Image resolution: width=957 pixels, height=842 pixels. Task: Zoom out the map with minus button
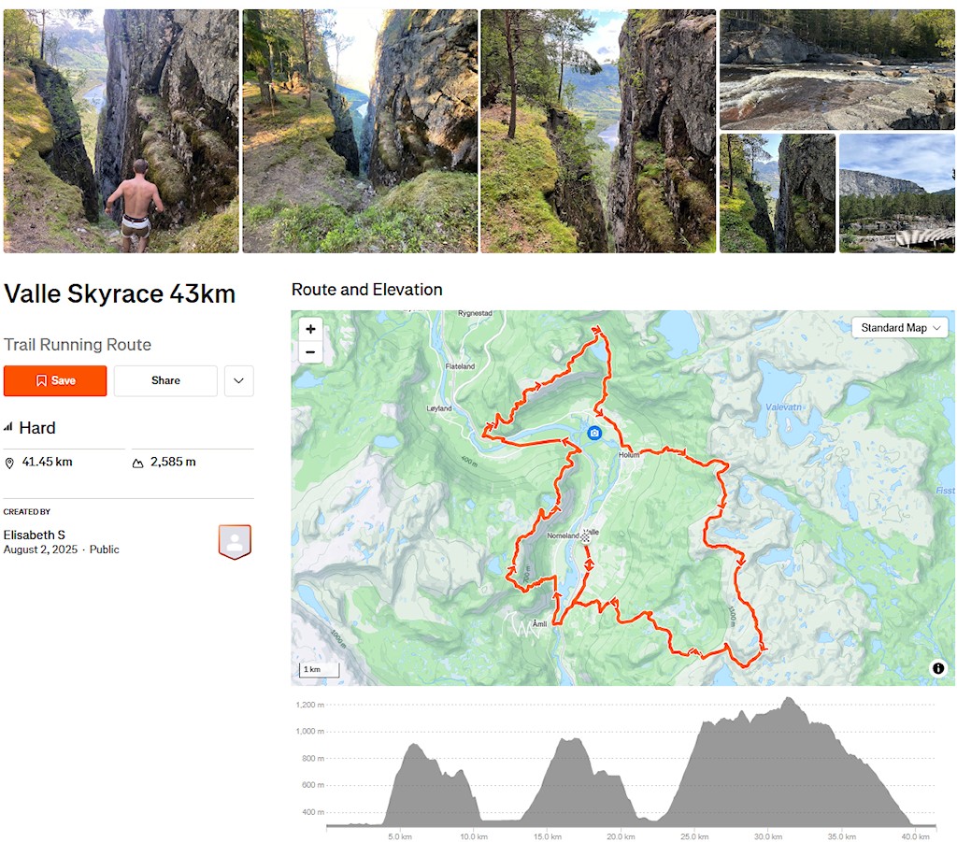click(310, 352)
